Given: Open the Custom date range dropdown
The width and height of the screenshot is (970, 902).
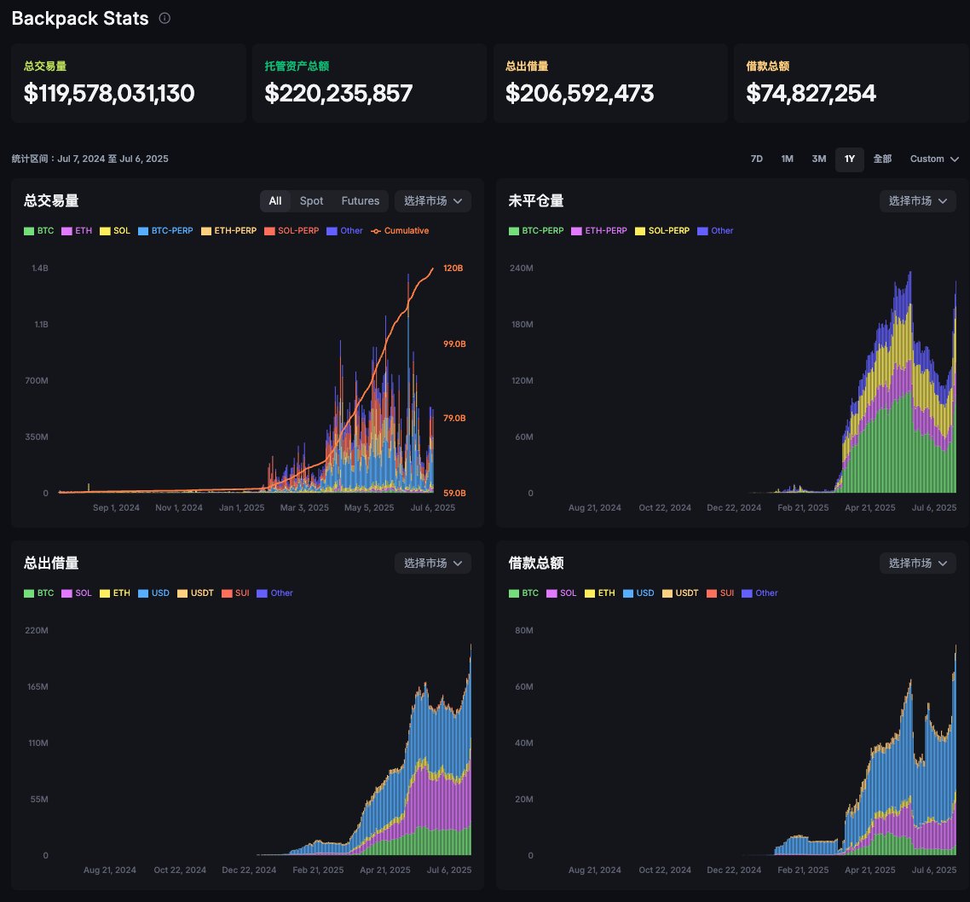Looking at the screenshot, I should pos(934,159).
